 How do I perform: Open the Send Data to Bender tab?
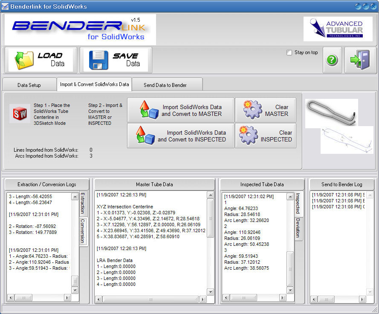coord(165,85)
